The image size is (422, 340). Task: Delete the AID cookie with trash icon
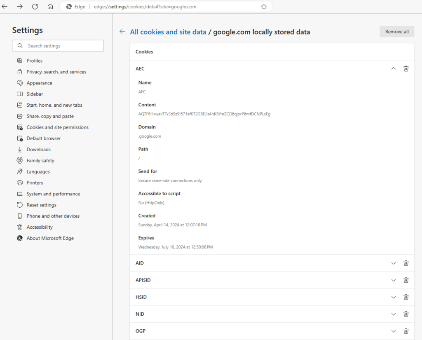(406, 263)
